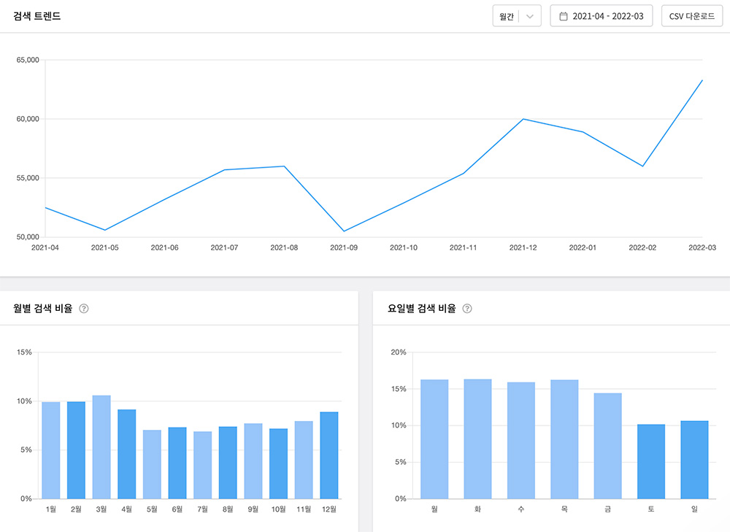Click the 화 bar in the weekday chart
Viewport: 730px width, 532px height.
(477, 439)
